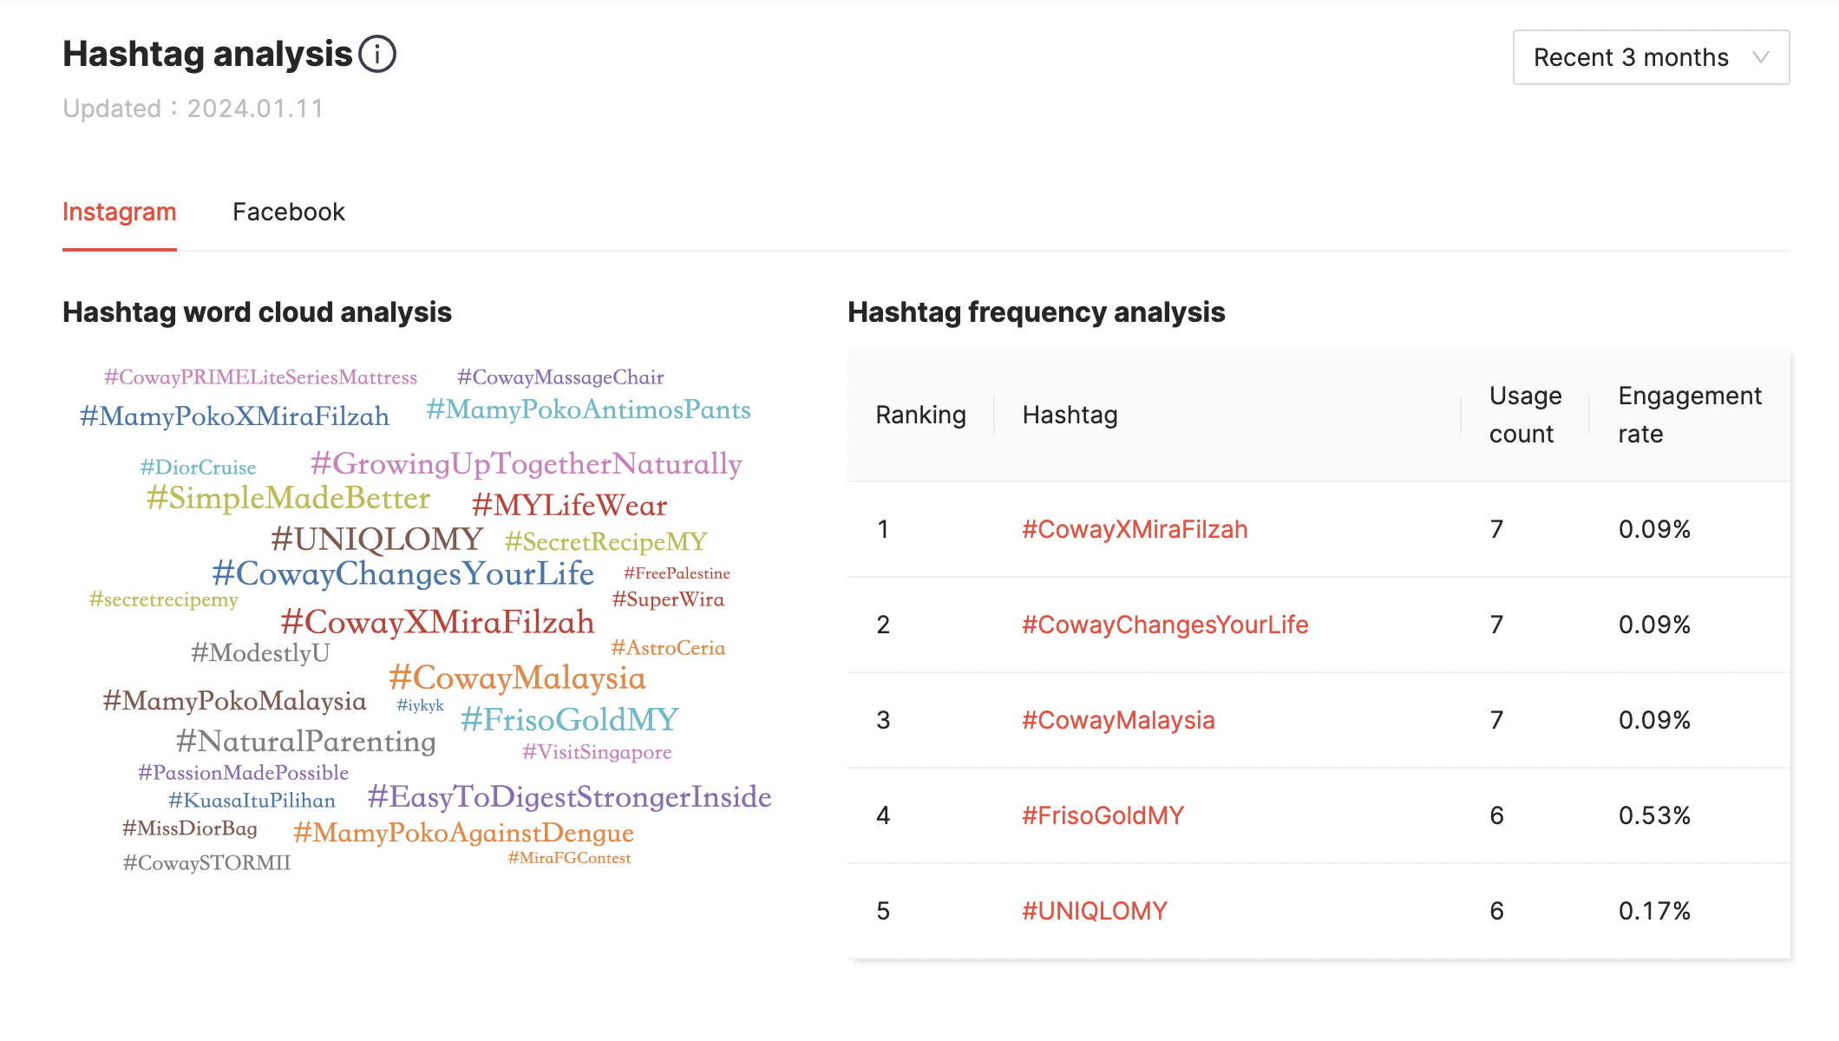Select #GrowingUpTogetherNaturally in the word cloud
Image resolution: width=1839 pixels, height=1041 pixels.
pyautogui.click(x=526, y=464)
